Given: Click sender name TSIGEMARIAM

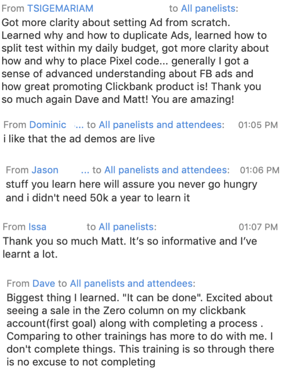Looking at the screenshot, I should coord(60,8).
